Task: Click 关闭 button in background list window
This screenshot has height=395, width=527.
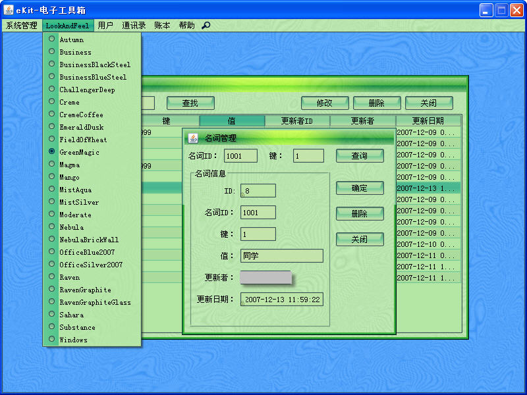Action: pyautogui.click(x=429, y=103)
